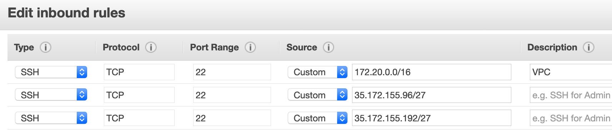Click the empty description field of second rule

point(571,95)
